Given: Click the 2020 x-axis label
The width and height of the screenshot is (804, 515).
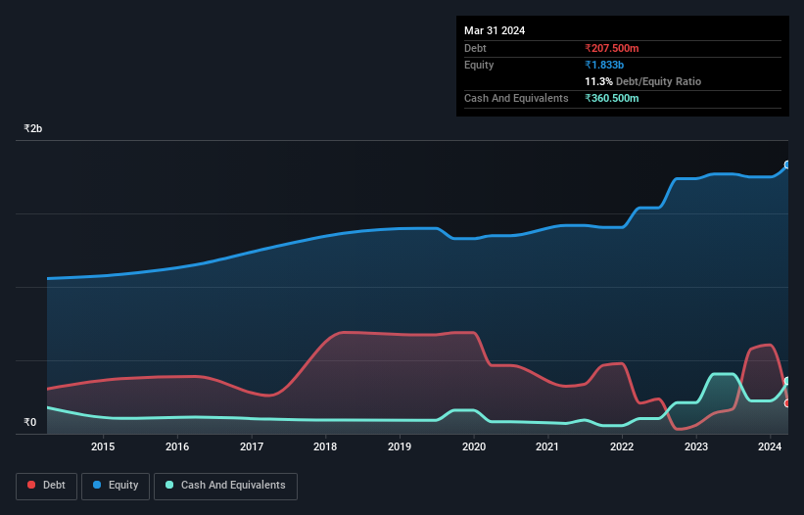Looking at the screenshot, I should click(474, 446).
